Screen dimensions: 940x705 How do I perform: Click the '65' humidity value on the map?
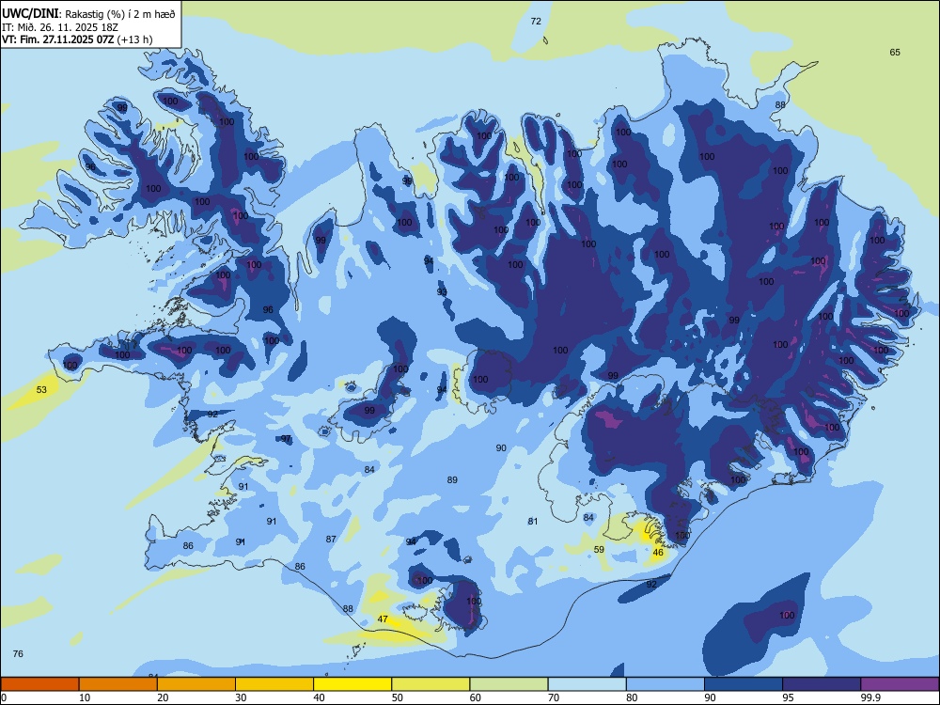pos(895,52)
